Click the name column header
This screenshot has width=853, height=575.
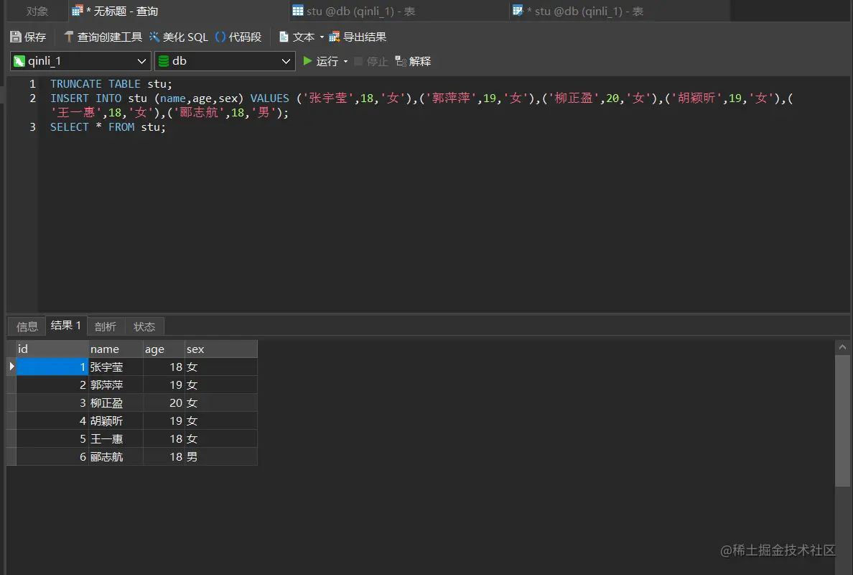click(x=116, y=349)
